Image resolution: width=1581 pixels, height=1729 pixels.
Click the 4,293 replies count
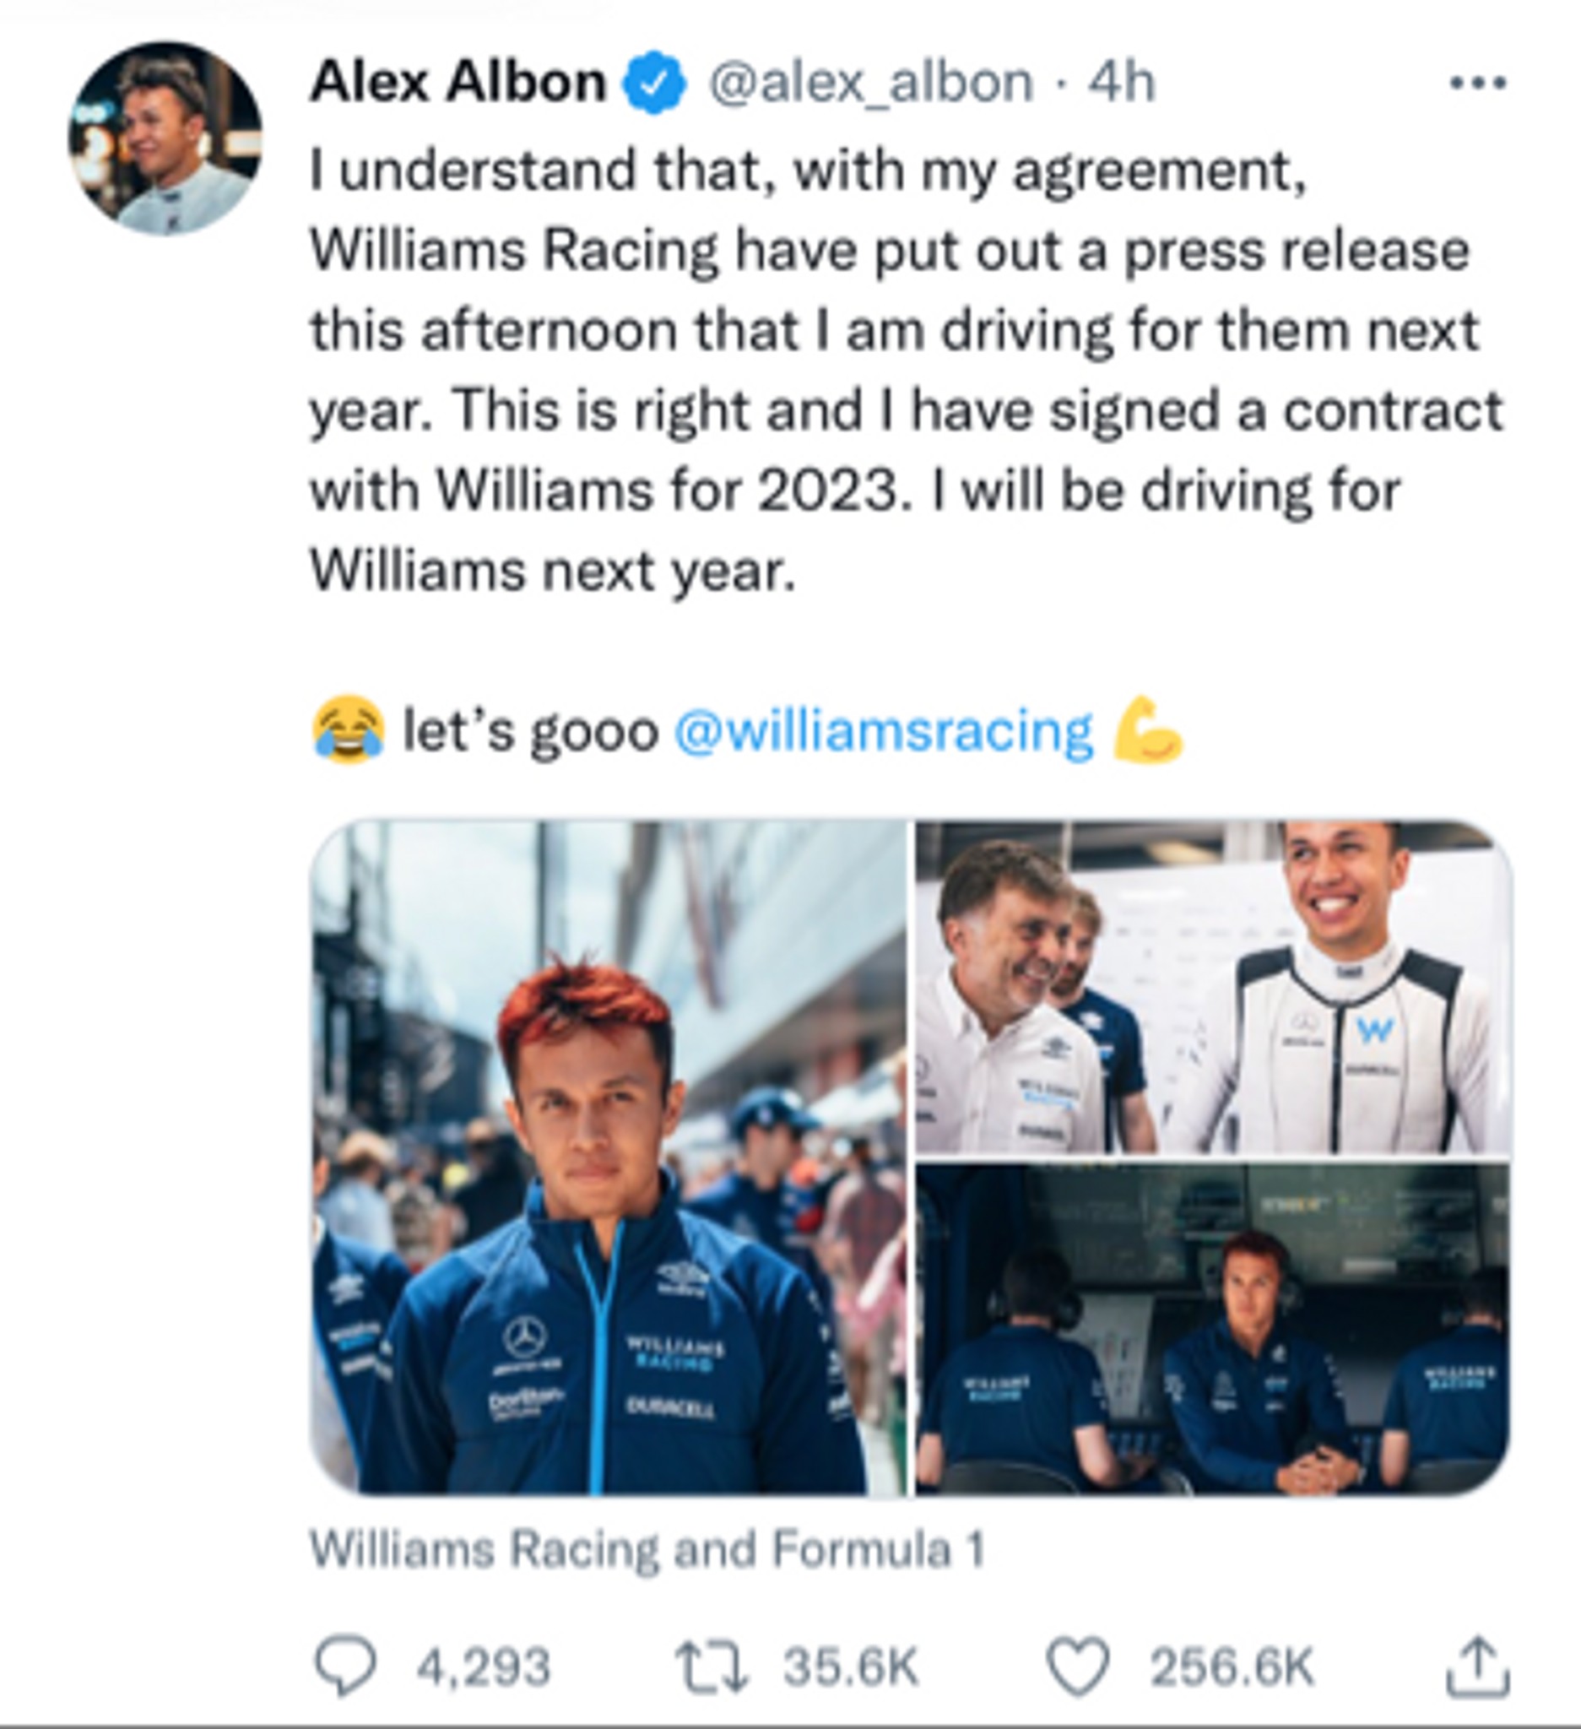483,1668
